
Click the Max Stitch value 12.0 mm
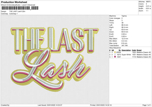(x=125, y=39)
